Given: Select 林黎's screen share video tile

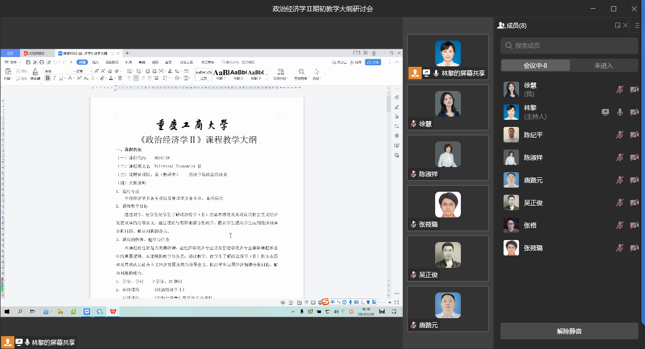Looking at the screenshot, I should tap(447, 58).
